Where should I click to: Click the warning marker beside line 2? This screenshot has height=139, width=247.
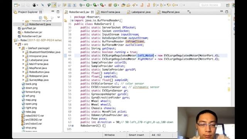(x=65, y=20)
